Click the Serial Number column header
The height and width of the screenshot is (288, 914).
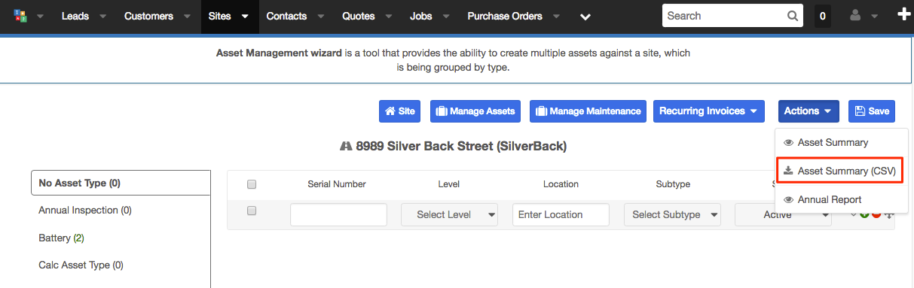point(337,184)
